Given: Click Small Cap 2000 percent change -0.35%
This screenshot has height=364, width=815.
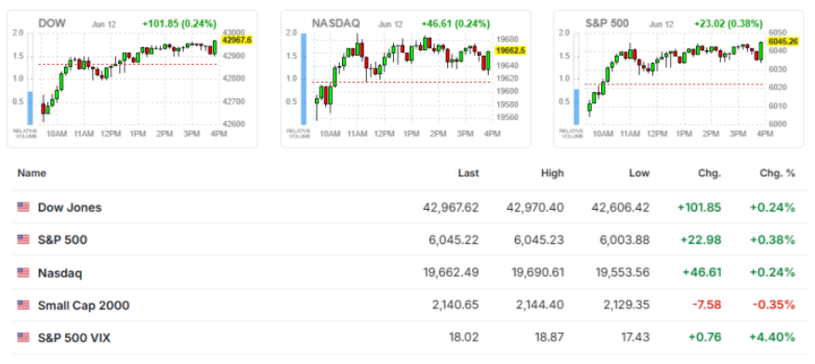Looking at the screenshot, I should click(774, 305).
